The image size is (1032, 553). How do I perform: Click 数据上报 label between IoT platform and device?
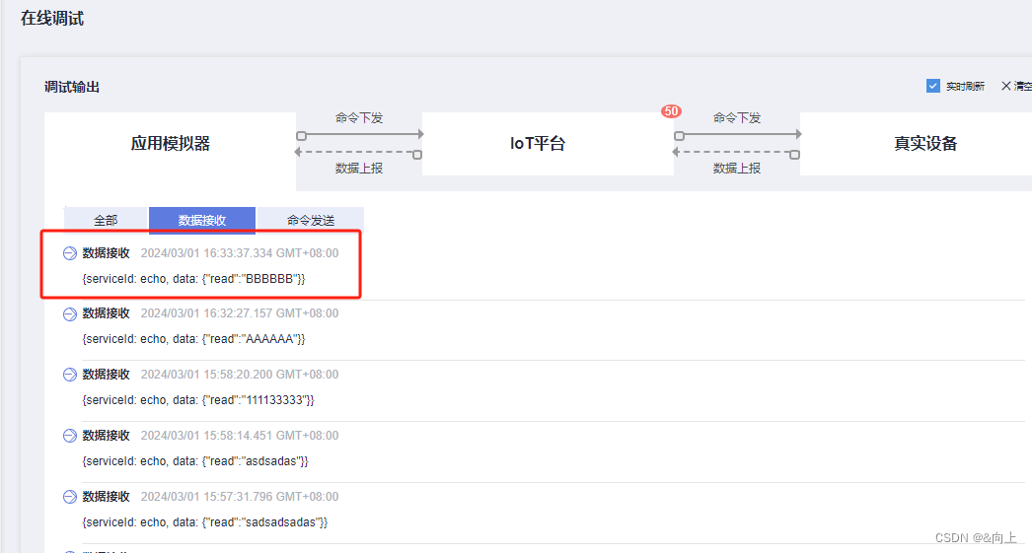(737, 169)
